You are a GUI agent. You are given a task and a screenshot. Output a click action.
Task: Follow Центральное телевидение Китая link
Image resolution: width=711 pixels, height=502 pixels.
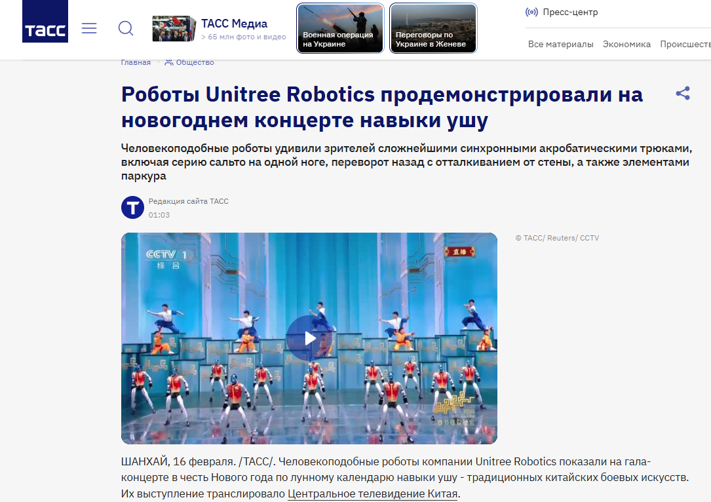pos(373,493)
